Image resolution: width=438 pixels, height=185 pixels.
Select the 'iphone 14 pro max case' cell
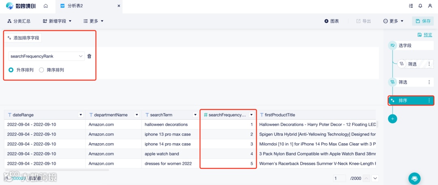(x=171, y=144)
